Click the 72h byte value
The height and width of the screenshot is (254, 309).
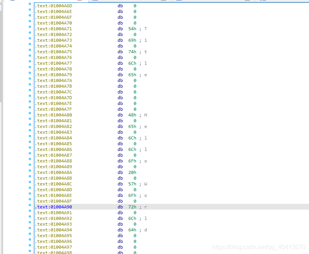click(132, 207)
